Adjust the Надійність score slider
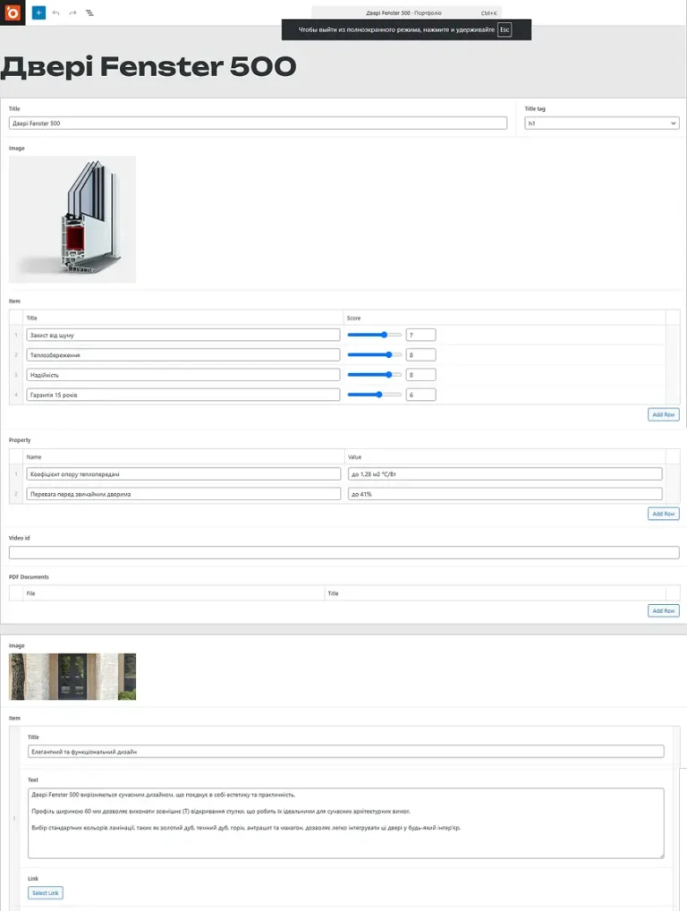Viewport: 687px width, 911px height. click(x=375, y=374)
